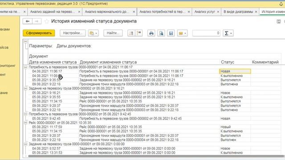Collapse group Потребность в перевозке грузов 0000-000001

click(26, 67)
